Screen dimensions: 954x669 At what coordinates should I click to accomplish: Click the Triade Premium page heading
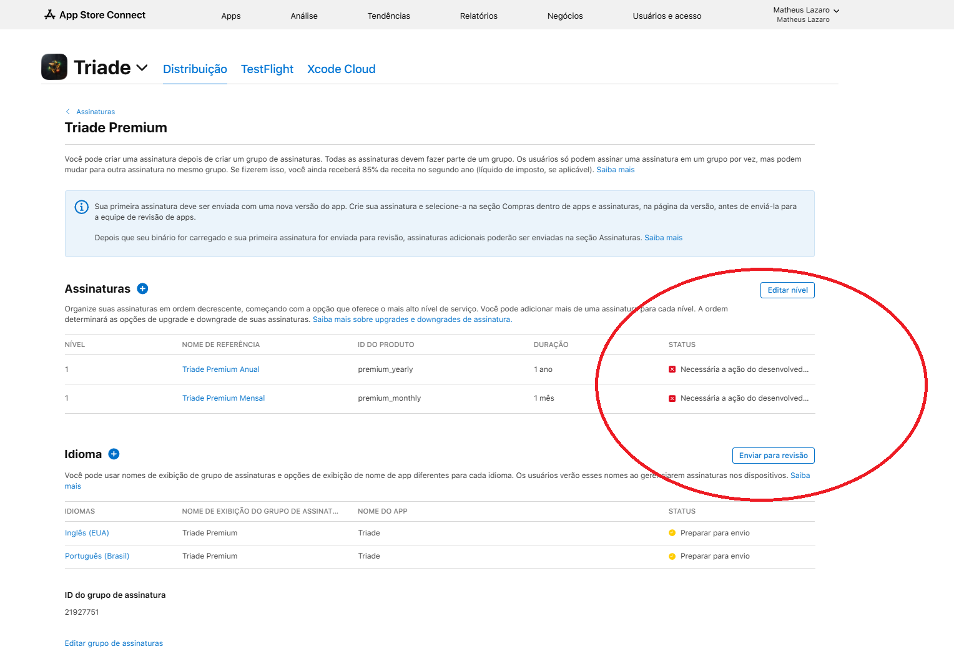coord(116,128)
